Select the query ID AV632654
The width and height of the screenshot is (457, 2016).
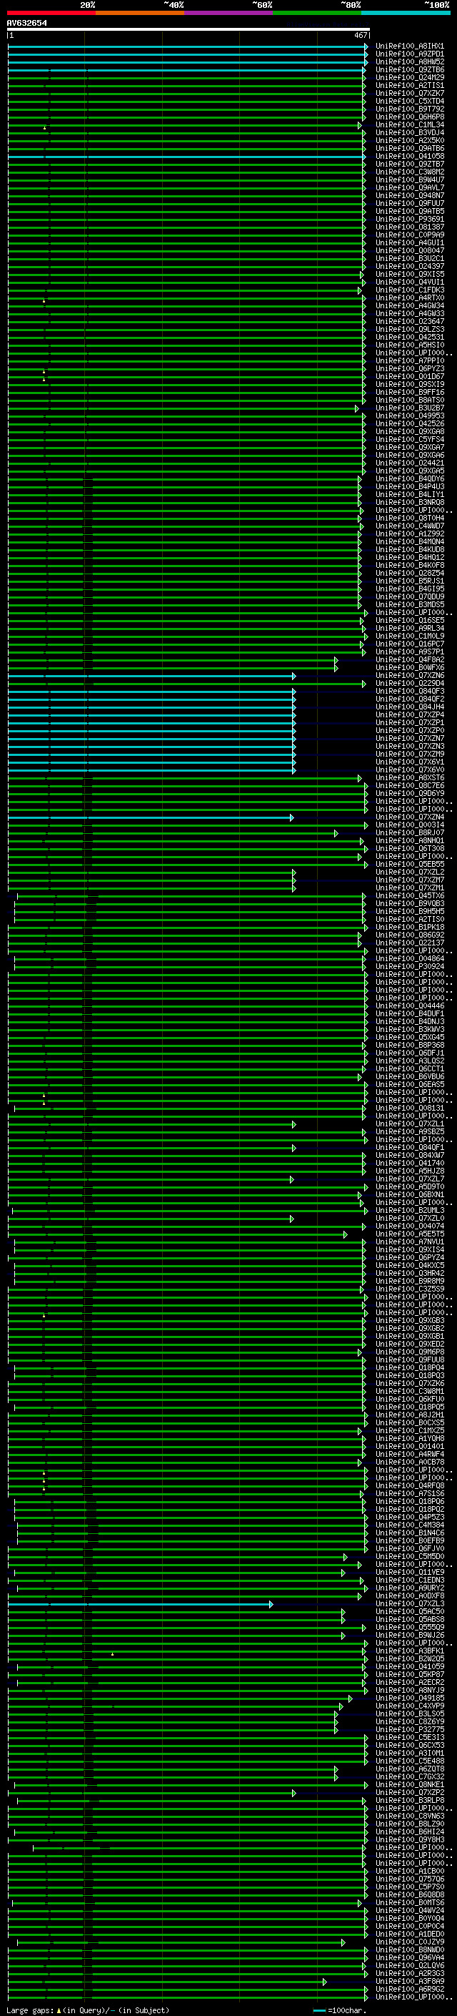click(x=26, y=23)
